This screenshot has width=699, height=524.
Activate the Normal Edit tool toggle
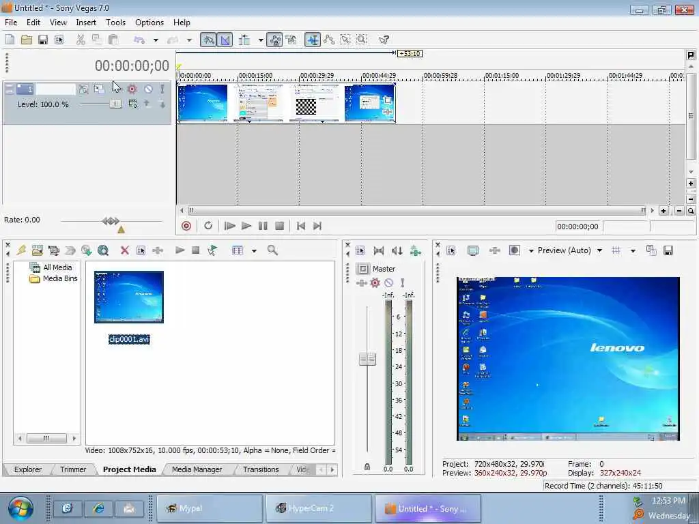313,40
